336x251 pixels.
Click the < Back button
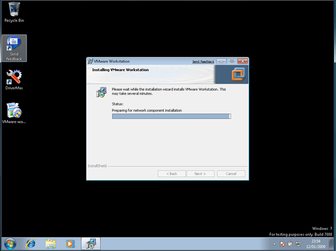coord(172,174)
